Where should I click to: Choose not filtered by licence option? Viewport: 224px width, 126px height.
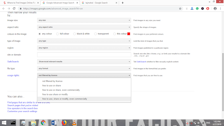coord(84,81)
